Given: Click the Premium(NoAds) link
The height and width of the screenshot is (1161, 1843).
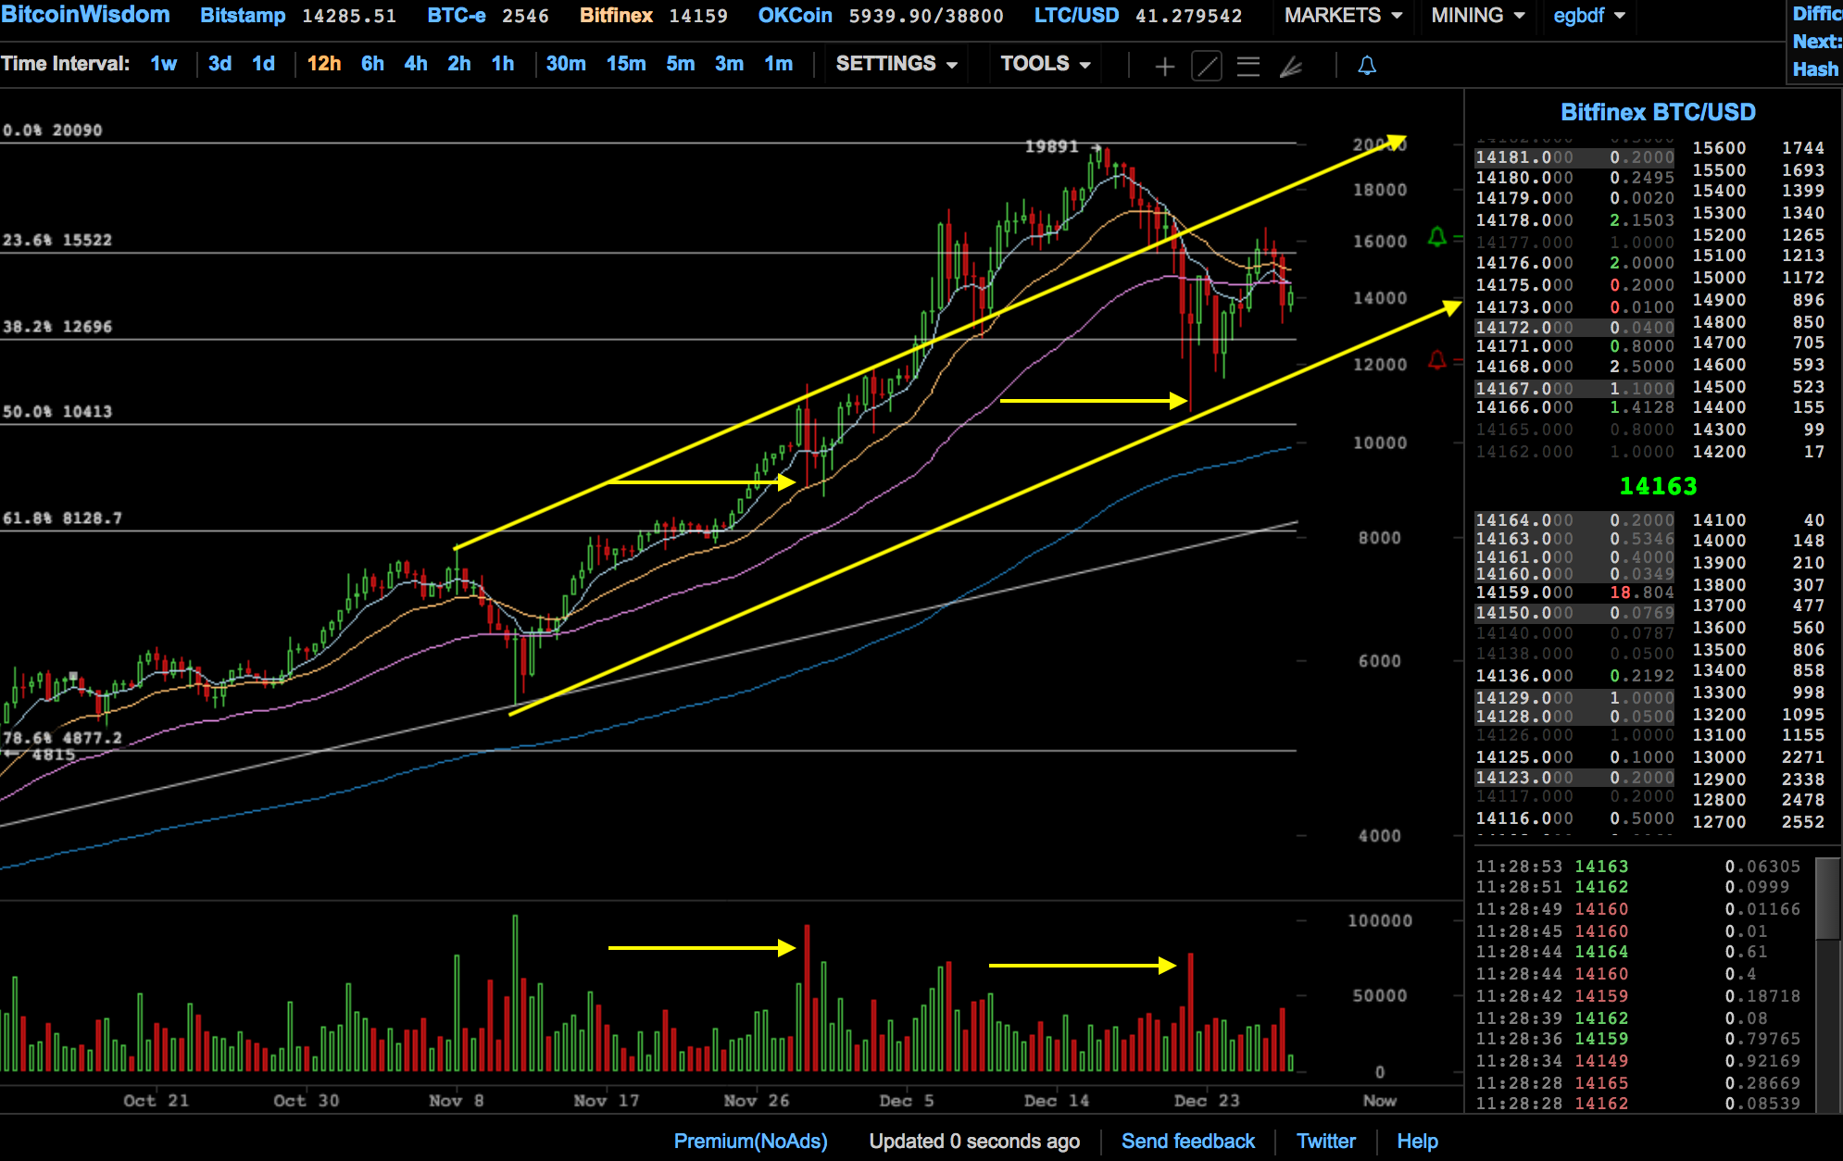Looking at the screenshot, I should point(751,1142).
